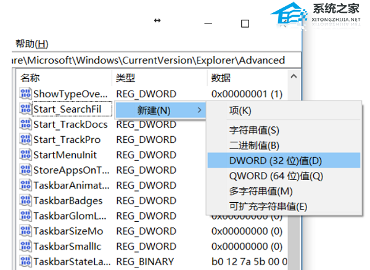Open the 帮助(H) menu

[32, 44]
